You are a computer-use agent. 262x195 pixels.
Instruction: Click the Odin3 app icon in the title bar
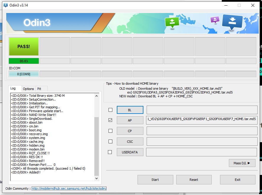6,5
